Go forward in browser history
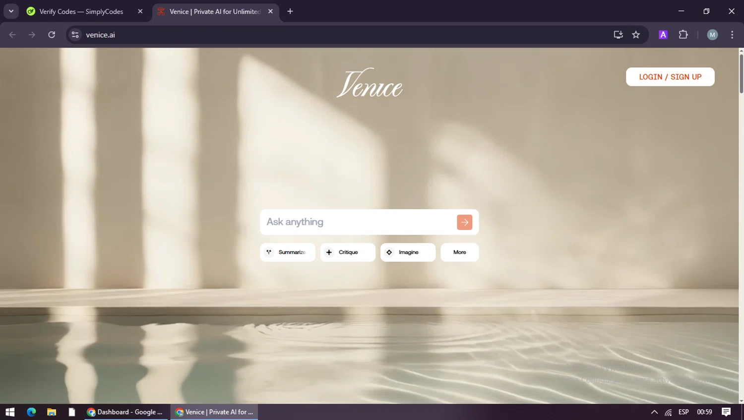This screenshot has width=744, height=420. (x=32, y=35)
